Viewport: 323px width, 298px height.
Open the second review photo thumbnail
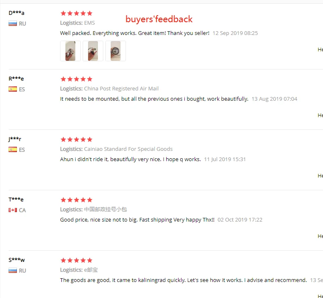pyautogui.click(x=93, y=51)
